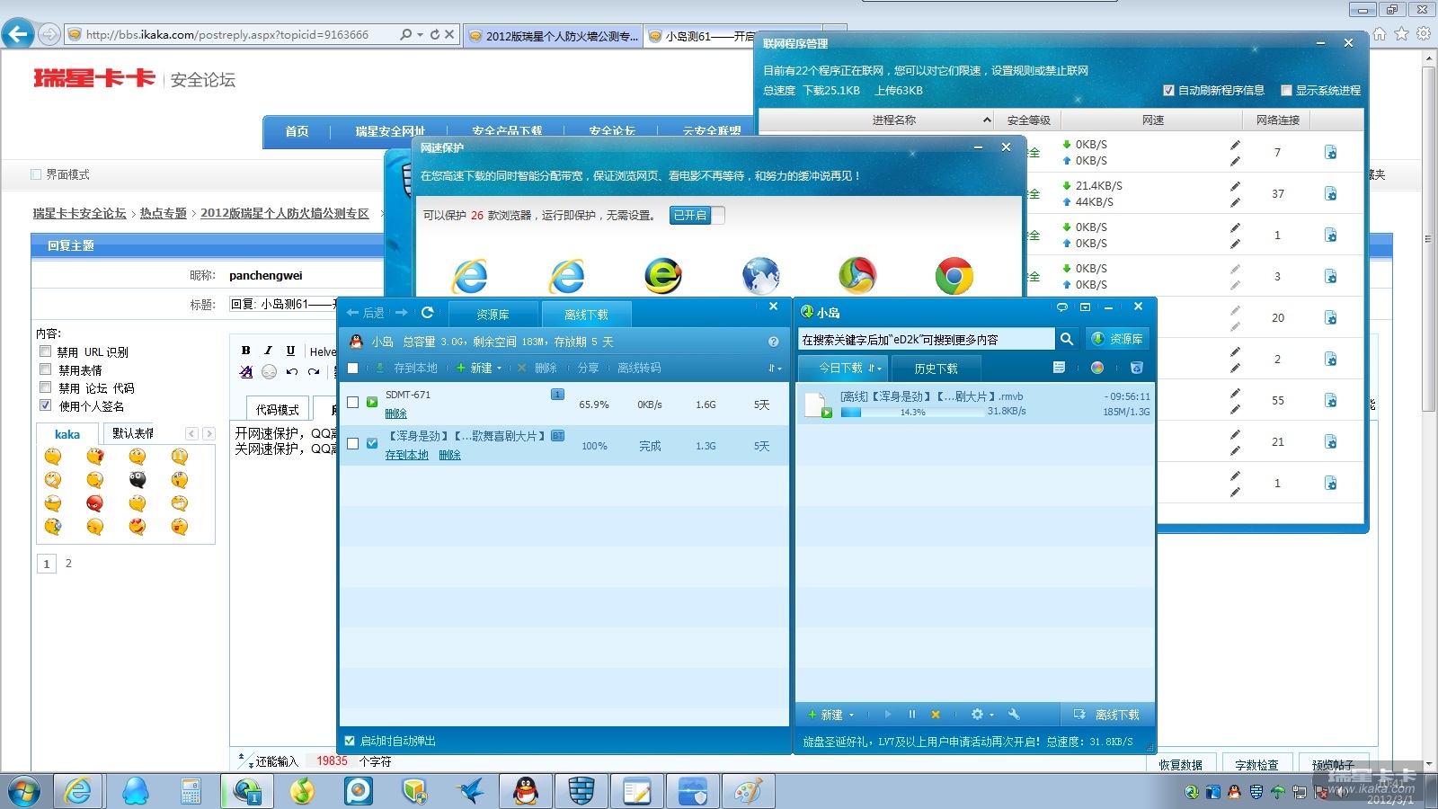Click the refresh icon beside 后退
Image resolution: width=1438 pixels, height=809 pixels.
pyautogui.click(x=428, y=313)
